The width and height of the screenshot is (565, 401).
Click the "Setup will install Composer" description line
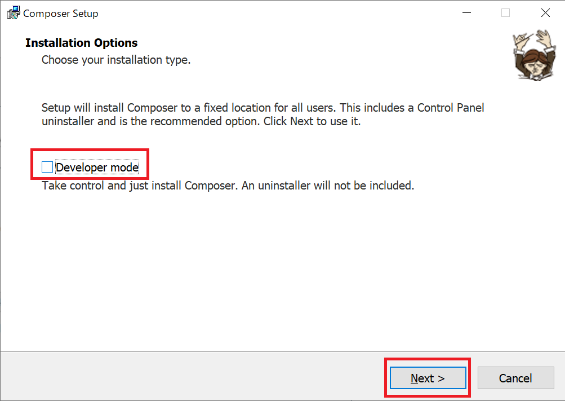263,108
